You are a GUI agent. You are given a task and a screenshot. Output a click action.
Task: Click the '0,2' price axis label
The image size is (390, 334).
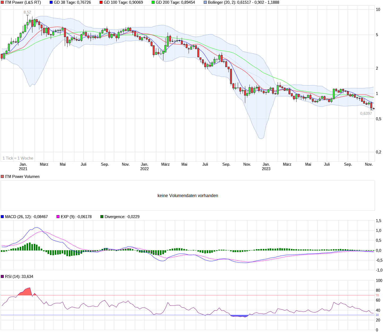(x=379, y=152)
